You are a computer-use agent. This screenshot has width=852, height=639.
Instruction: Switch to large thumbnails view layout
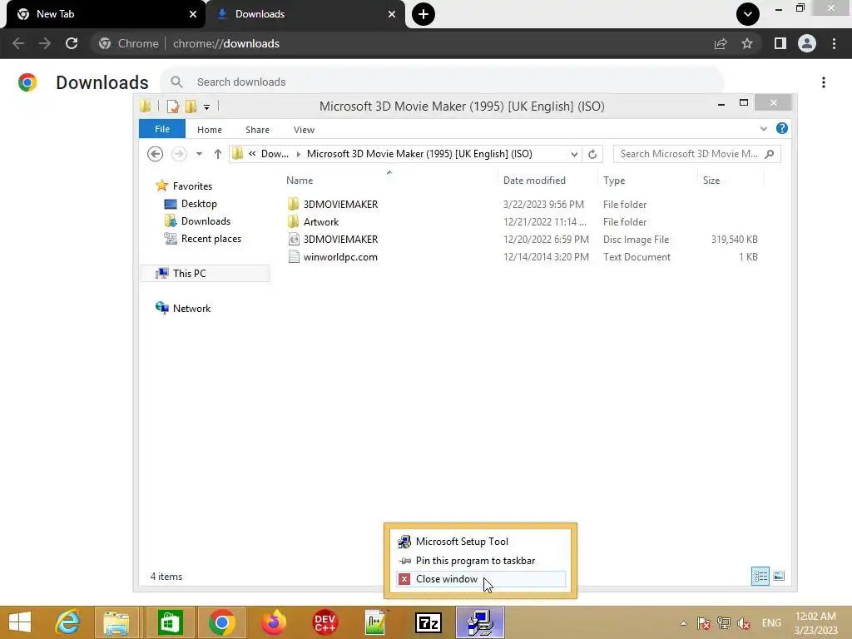(x=779, y=576)
